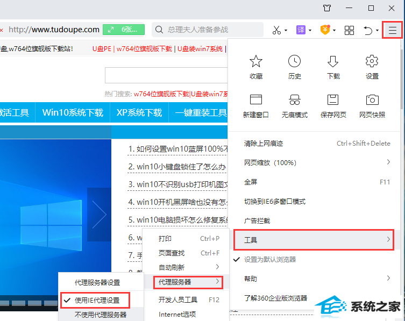
Task: Click the scissors screenshot tool icon
Action: coord(276,30)
